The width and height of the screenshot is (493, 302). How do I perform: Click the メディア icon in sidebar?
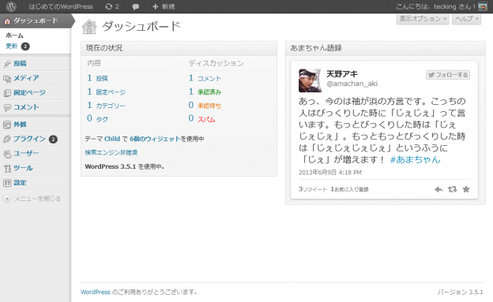(7, 79)
